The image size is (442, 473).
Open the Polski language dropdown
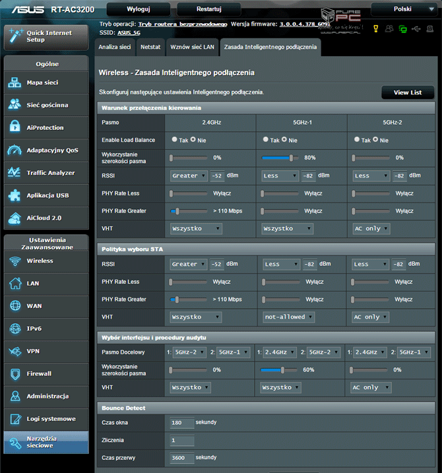click(405, 10)
